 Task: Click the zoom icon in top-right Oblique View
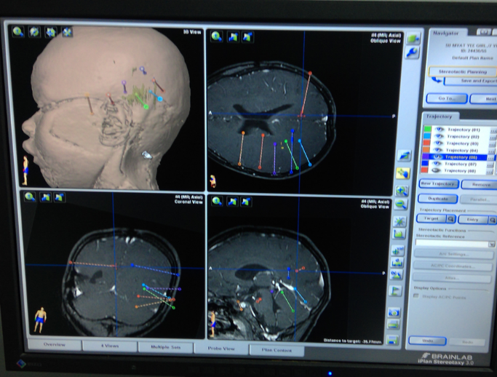point(217,36)
